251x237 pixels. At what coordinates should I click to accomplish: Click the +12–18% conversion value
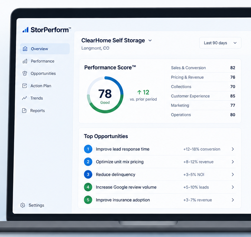click(x=202, y=149)
